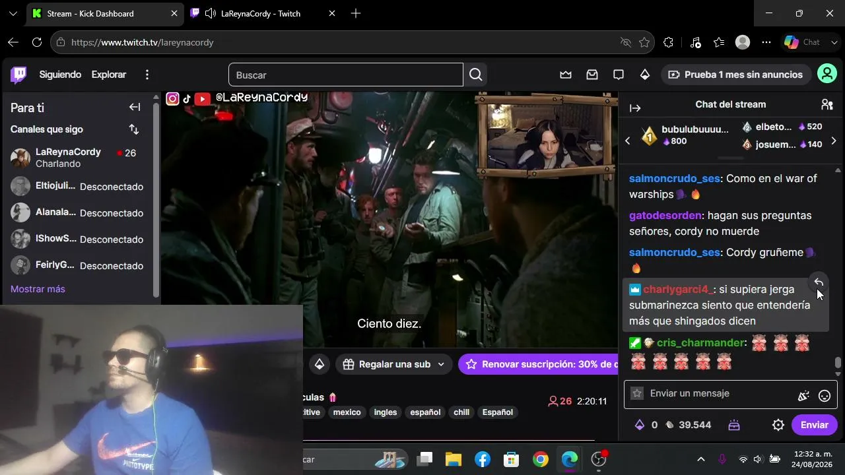Click the chill tag

tap(461, 412)
